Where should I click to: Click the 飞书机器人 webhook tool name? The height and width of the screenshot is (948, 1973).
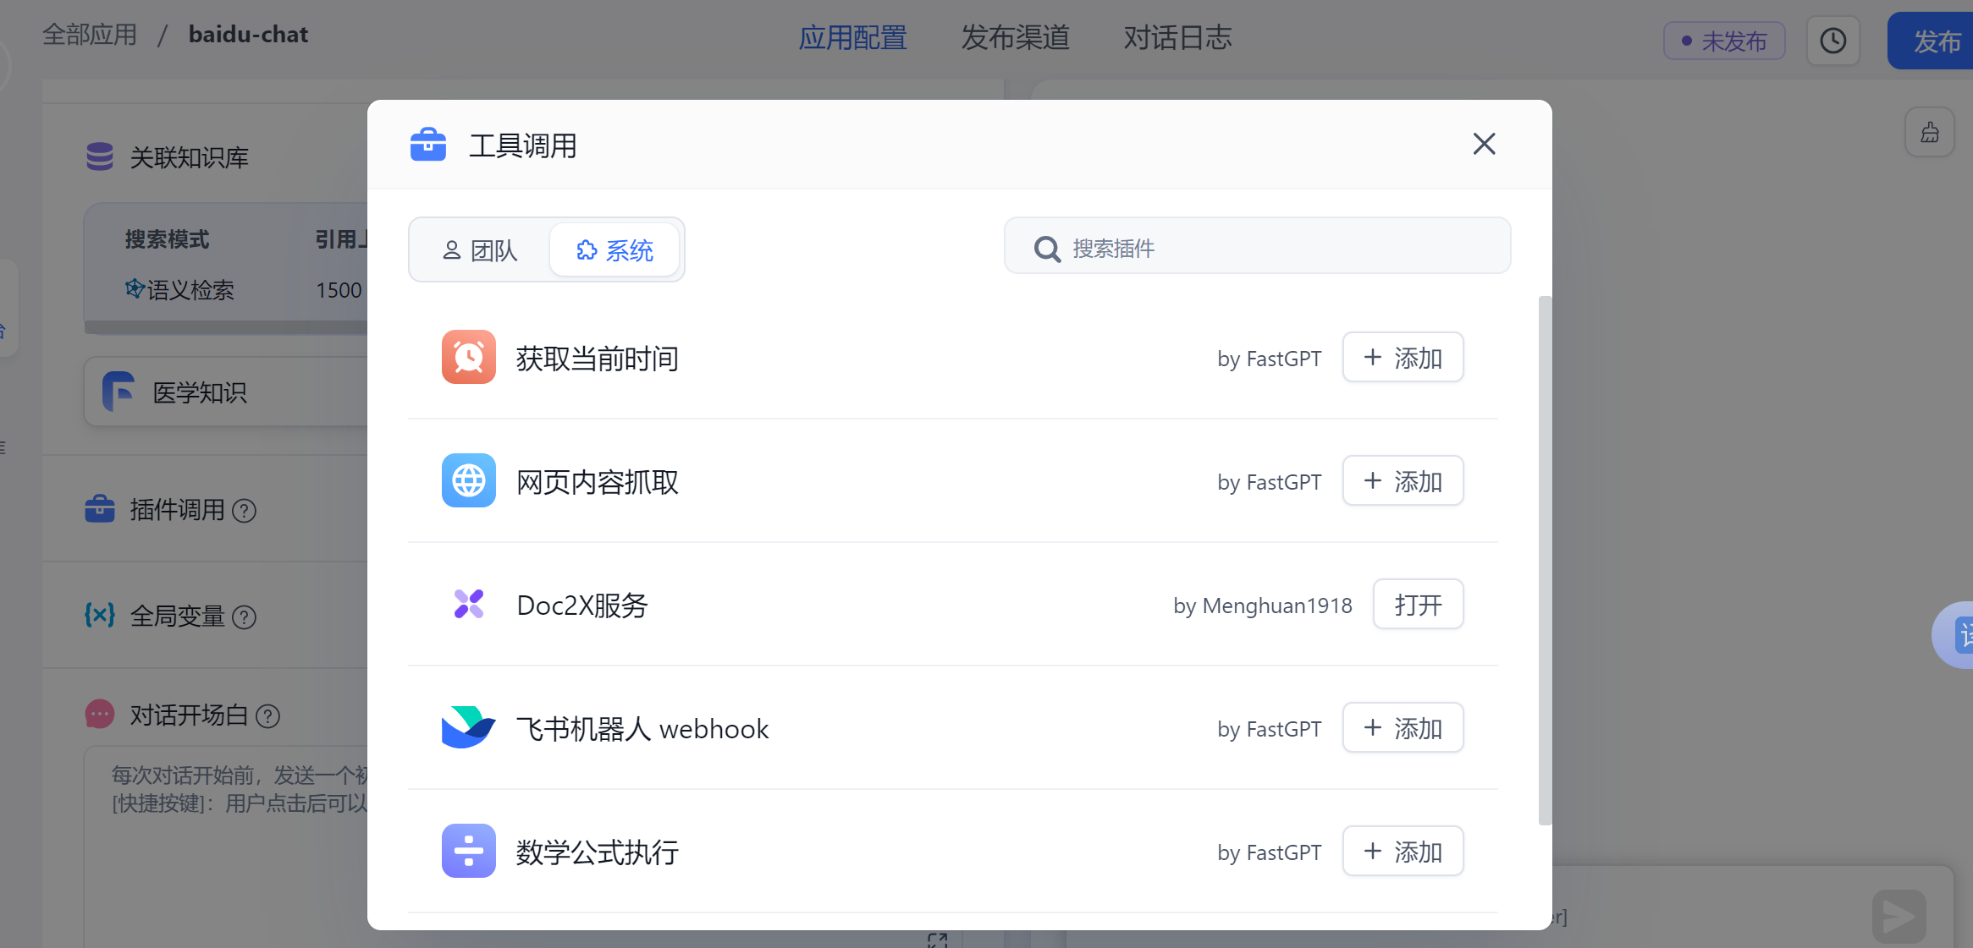click(x=642, y=729)
